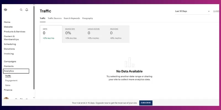Switch to the Search Keywords tab
The image size is (221, 110).
[72, 18]
